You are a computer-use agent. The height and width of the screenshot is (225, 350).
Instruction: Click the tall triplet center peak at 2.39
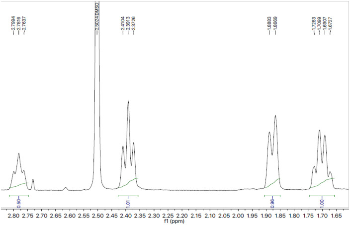(x=128, y=101)
